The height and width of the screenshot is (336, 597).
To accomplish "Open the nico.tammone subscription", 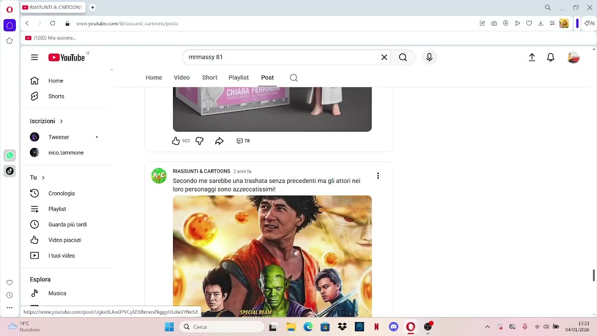I will (x=65, y=153).
